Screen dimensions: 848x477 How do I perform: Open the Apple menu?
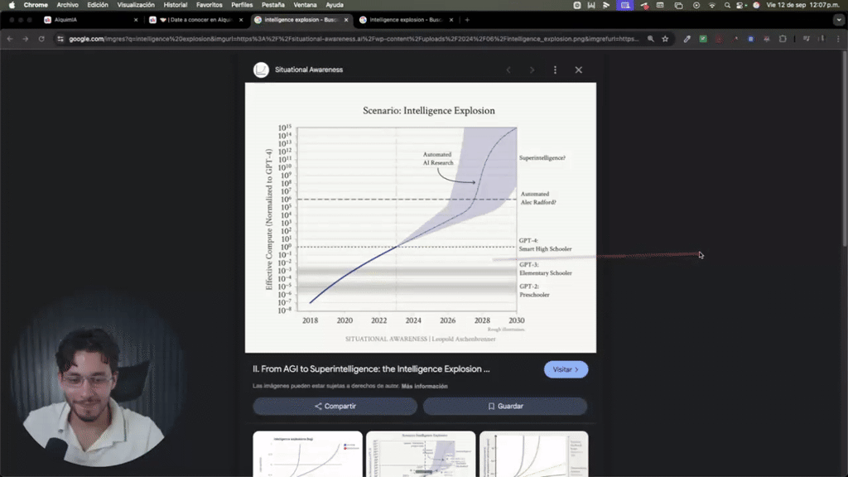click(12, 5)
